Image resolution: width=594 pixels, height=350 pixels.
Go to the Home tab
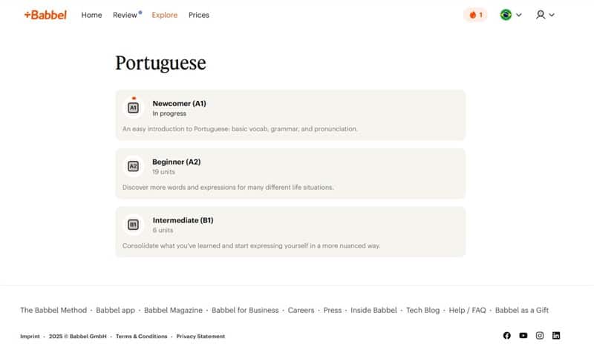pyautogui.click(x=91, y=15)
